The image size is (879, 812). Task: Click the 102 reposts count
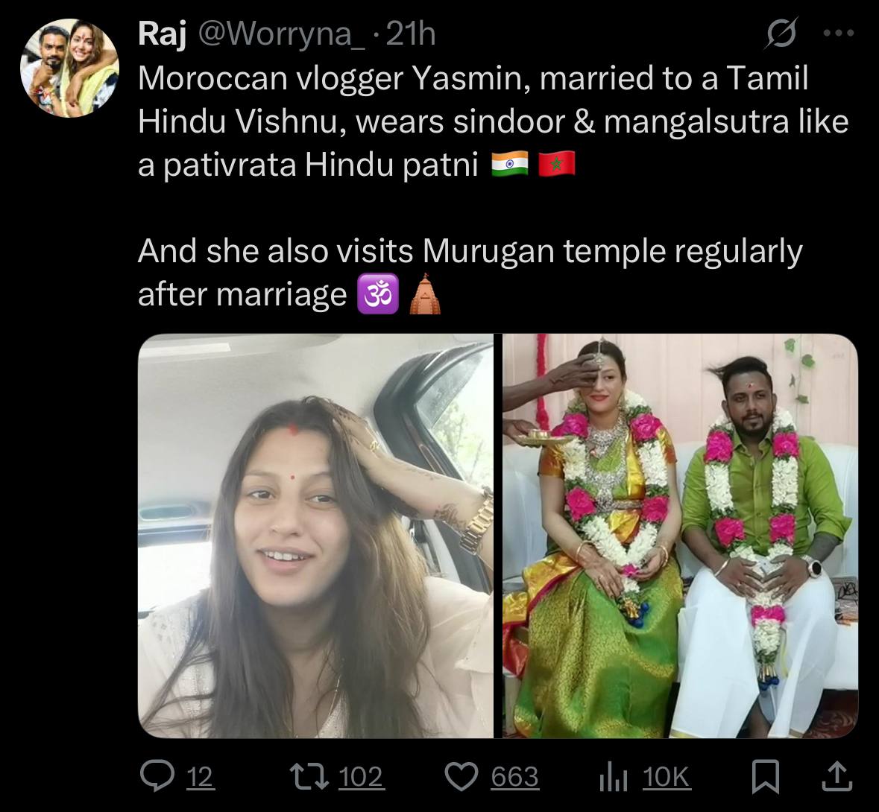(361, 777)
